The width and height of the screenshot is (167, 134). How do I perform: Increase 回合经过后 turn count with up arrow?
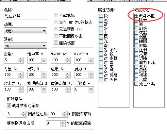click(x=24, y=113)
